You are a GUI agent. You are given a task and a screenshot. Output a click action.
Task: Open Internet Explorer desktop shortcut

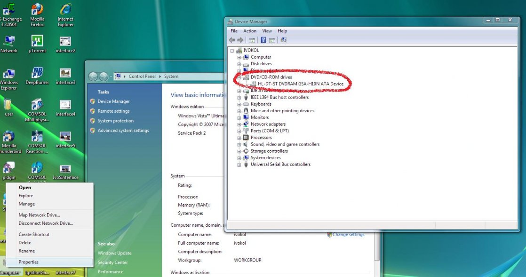65,10
